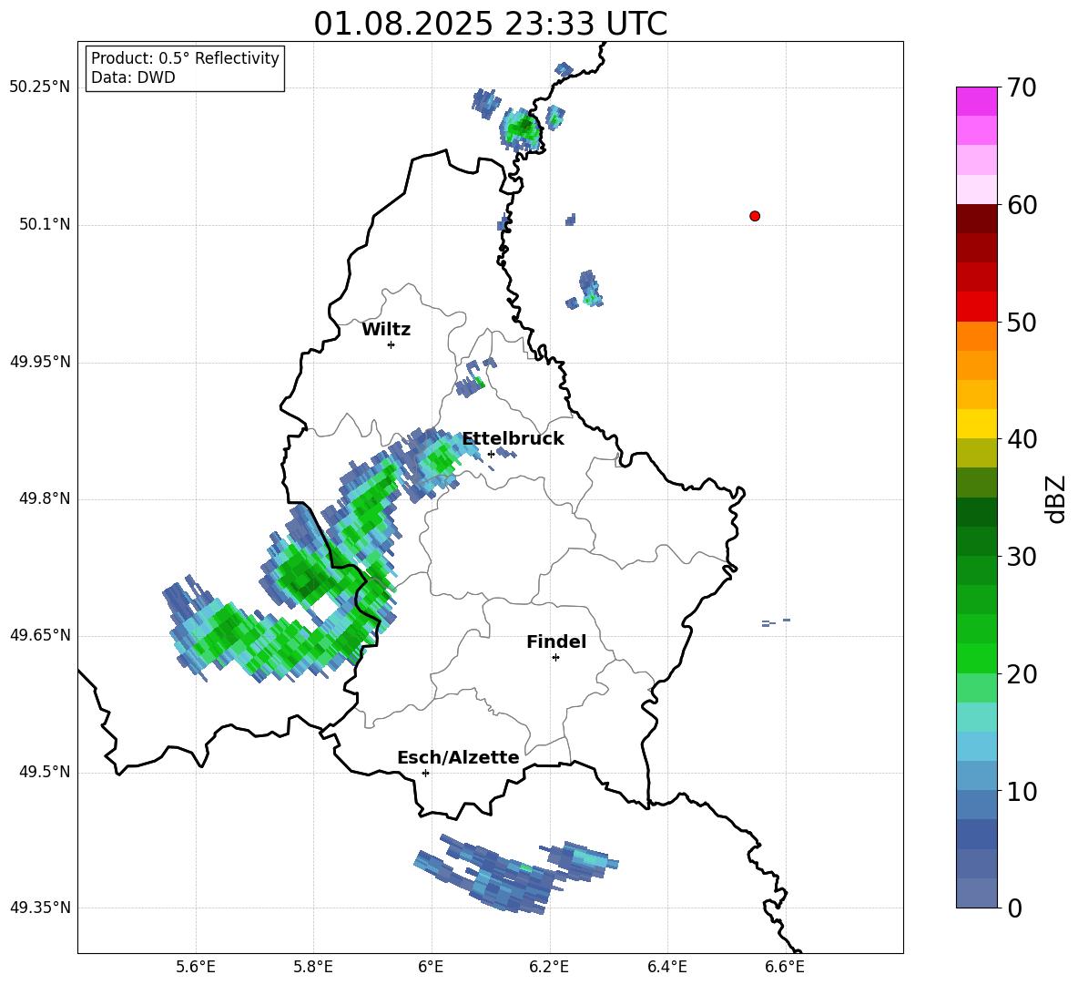This screenshot has height=985, width=1078.
Task: Click the green radar cell near 50.2°N
Action: (x=522, y=128)
